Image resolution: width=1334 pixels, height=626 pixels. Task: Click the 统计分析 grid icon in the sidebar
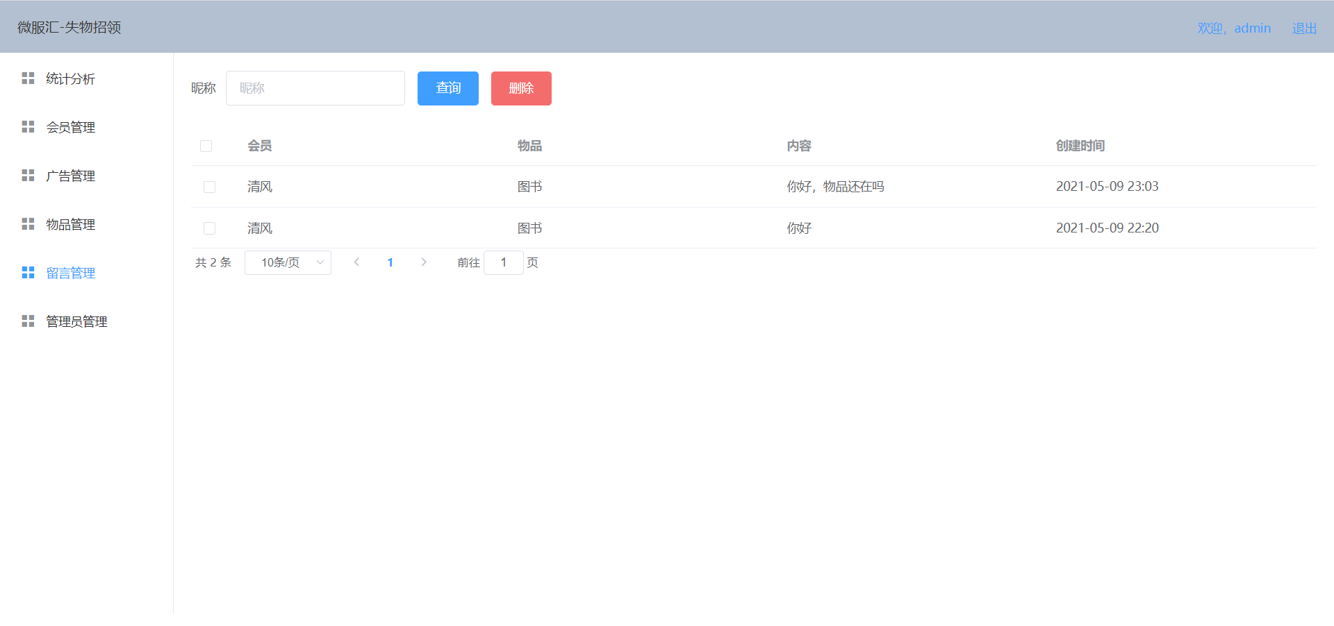click(28, 78)
